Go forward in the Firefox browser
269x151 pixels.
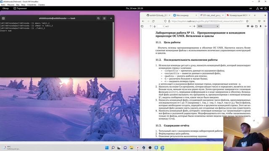tap(148, 21)
